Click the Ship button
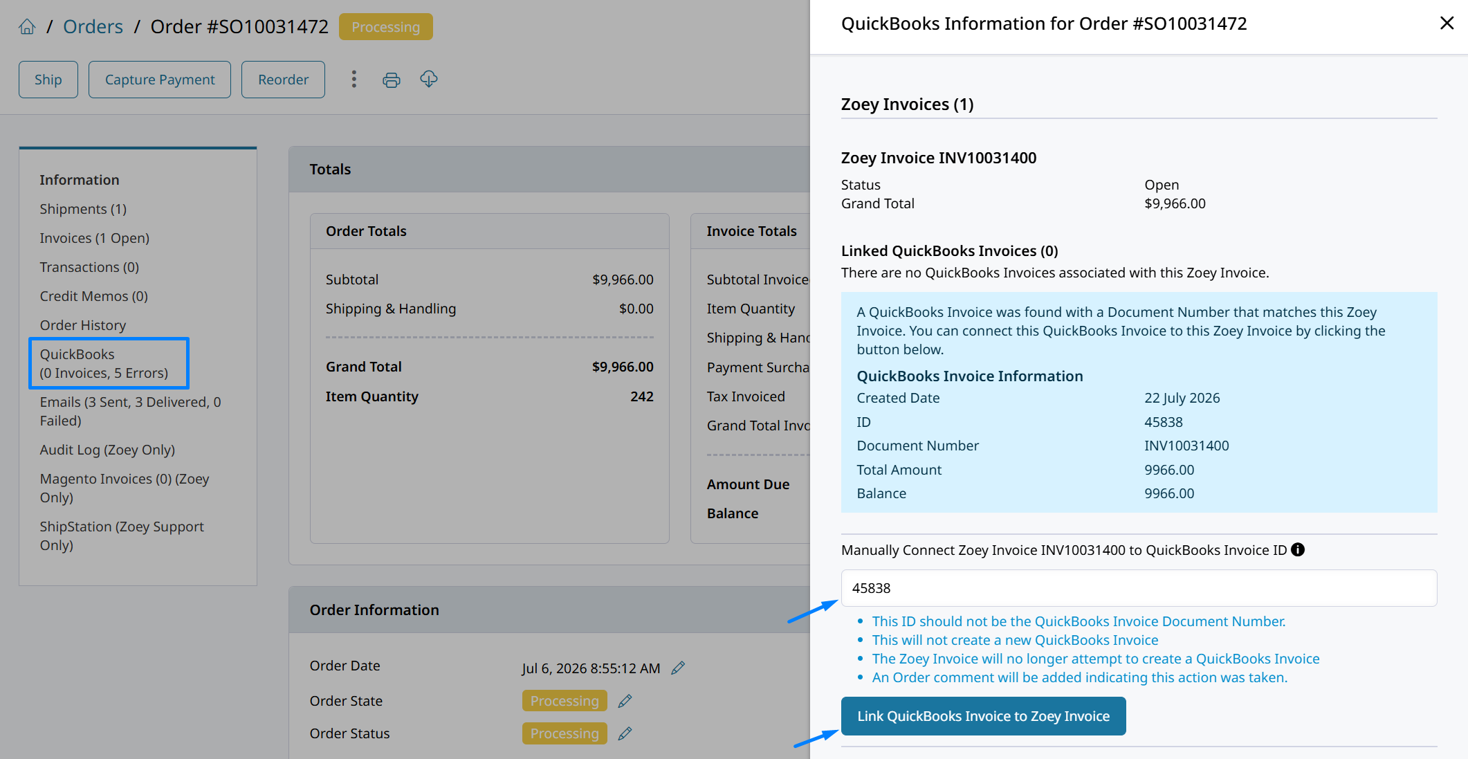Image resolution: width=1468 pixels, height=759 pixels. (x=48, y=80)
